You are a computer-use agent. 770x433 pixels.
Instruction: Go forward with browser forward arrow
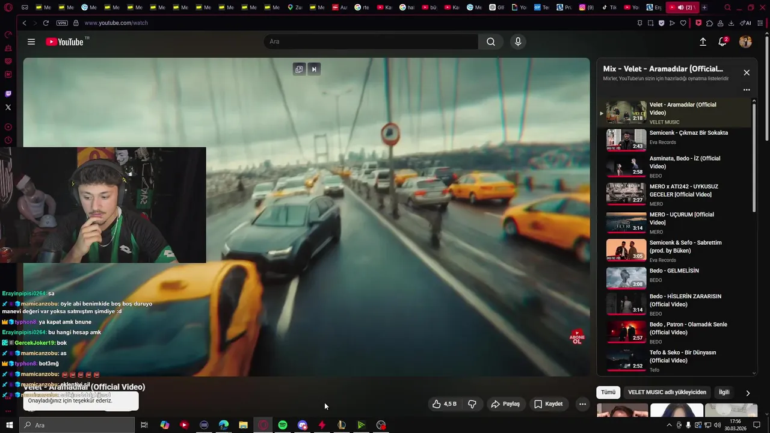(35, 23)
